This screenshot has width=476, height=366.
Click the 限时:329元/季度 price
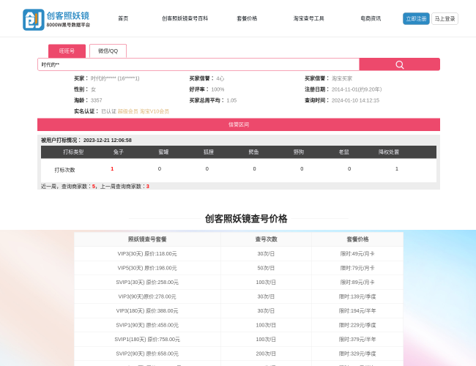(357, 354)
